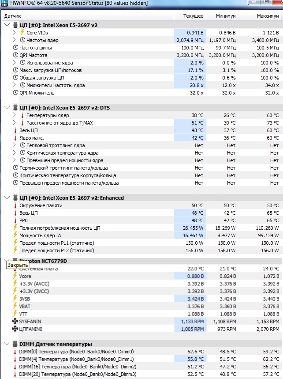
Task: Expand the Частоты ядер row
Action: point(14,40)
